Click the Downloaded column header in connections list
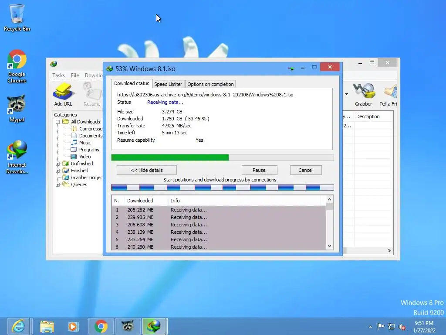Viewport: 446px width, 335px height. (146, 201)
